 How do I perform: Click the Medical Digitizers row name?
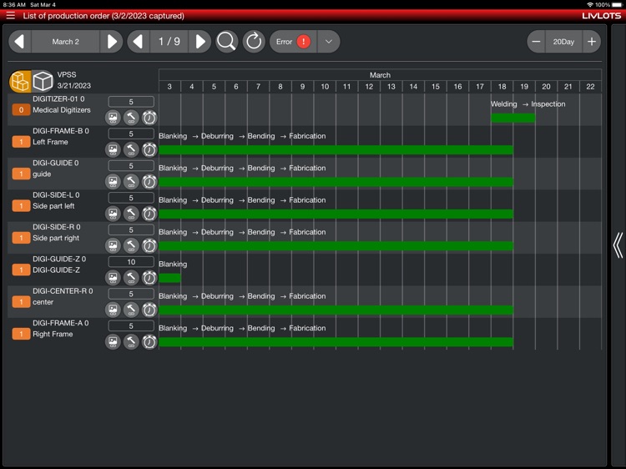(x=62, y=110)
